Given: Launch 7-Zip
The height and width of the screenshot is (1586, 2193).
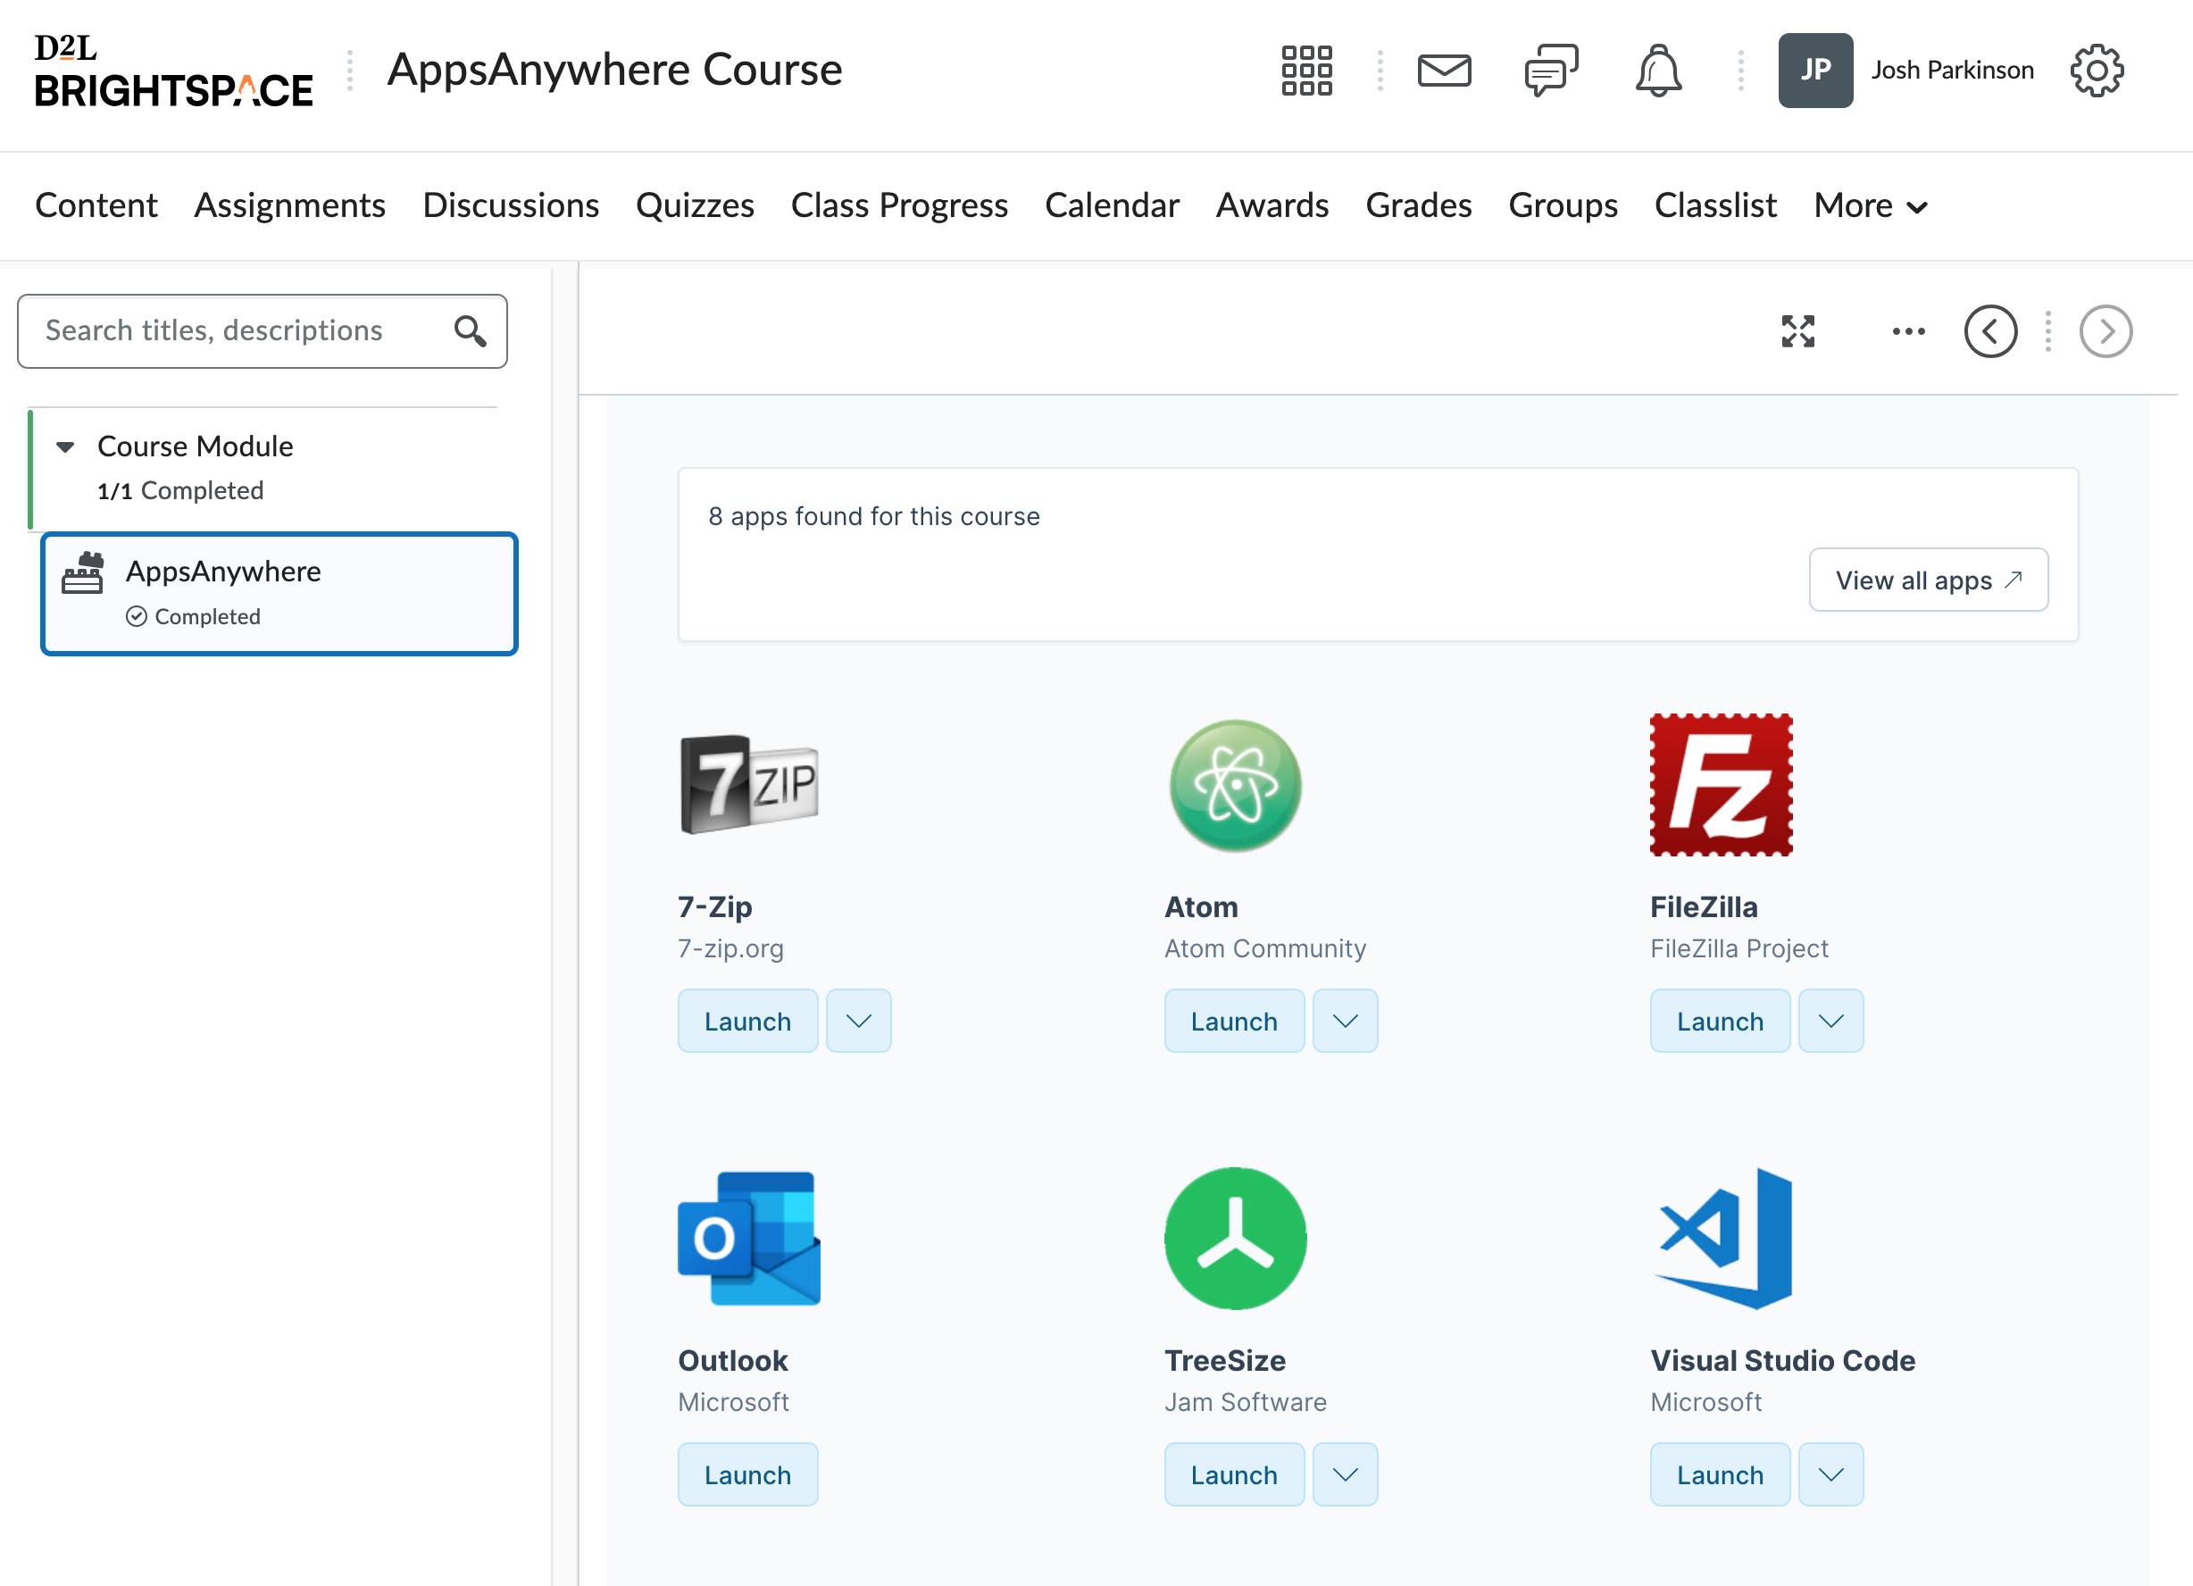Looking at the screenshot, I should tap(747, 1022).
